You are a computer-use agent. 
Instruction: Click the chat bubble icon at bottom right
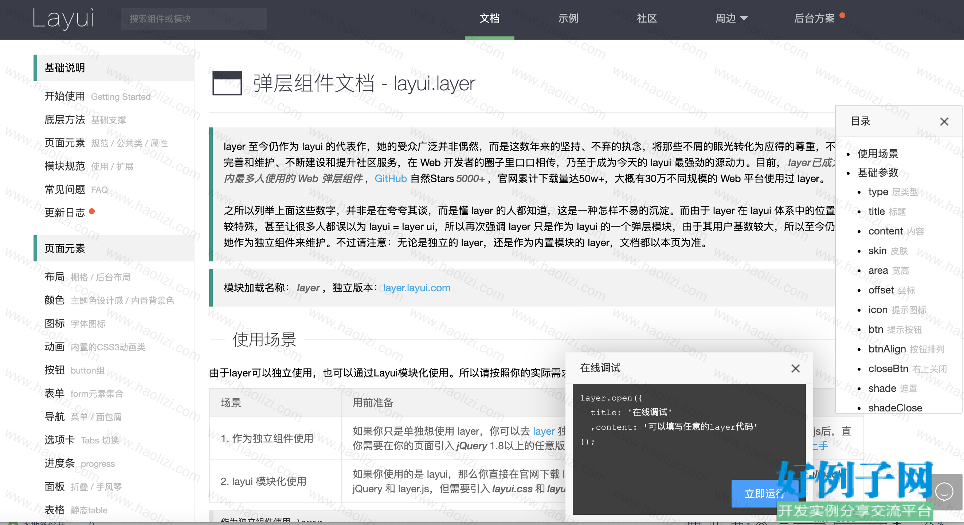(944, 492)
